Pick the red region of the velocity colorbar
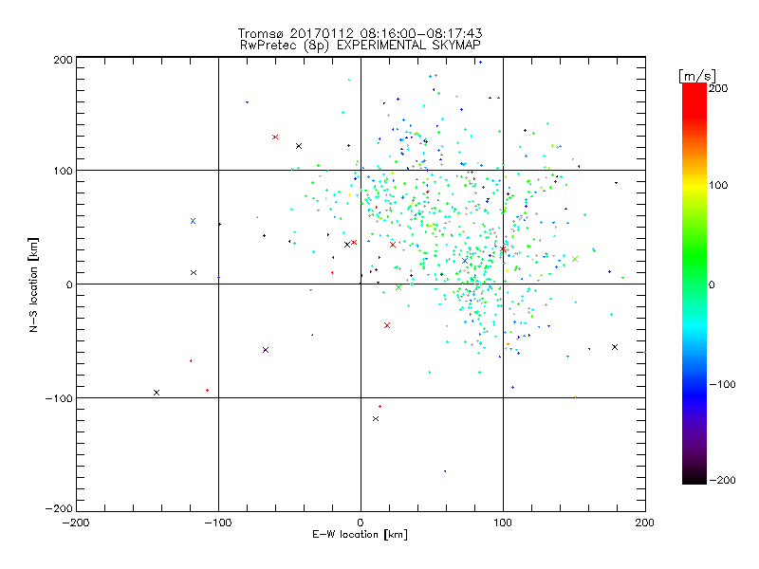 (x=694, y=101)
